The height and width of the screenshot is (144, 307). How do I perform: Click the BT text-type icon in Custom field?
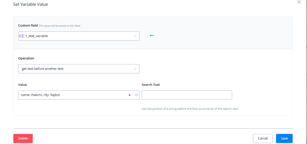click(x=22, y=36)
